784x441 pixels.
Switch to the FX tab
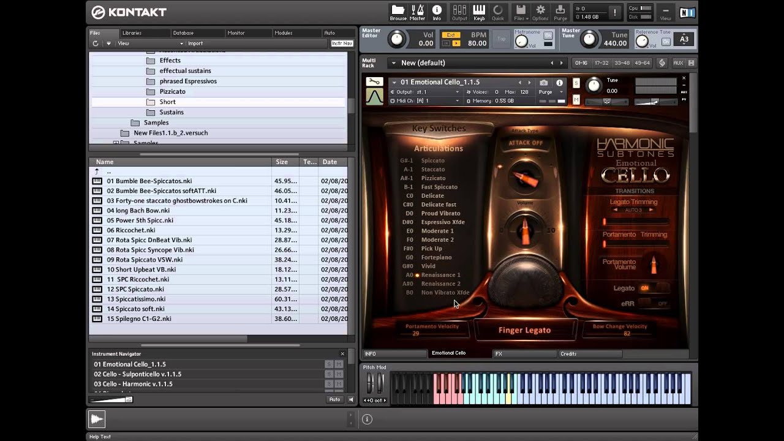[524, 354]
